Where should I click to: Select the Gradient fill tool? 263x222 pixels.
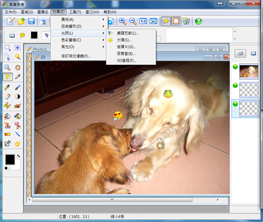(7, 134)
